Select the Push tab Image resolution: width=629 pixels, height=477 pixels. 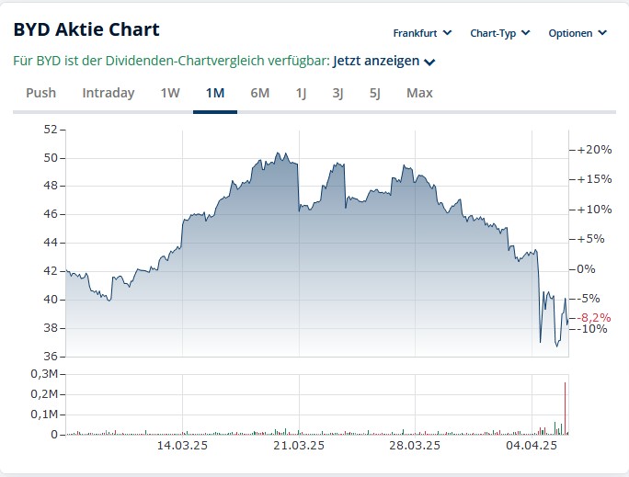pyautogui.click(x=40, y=93)
